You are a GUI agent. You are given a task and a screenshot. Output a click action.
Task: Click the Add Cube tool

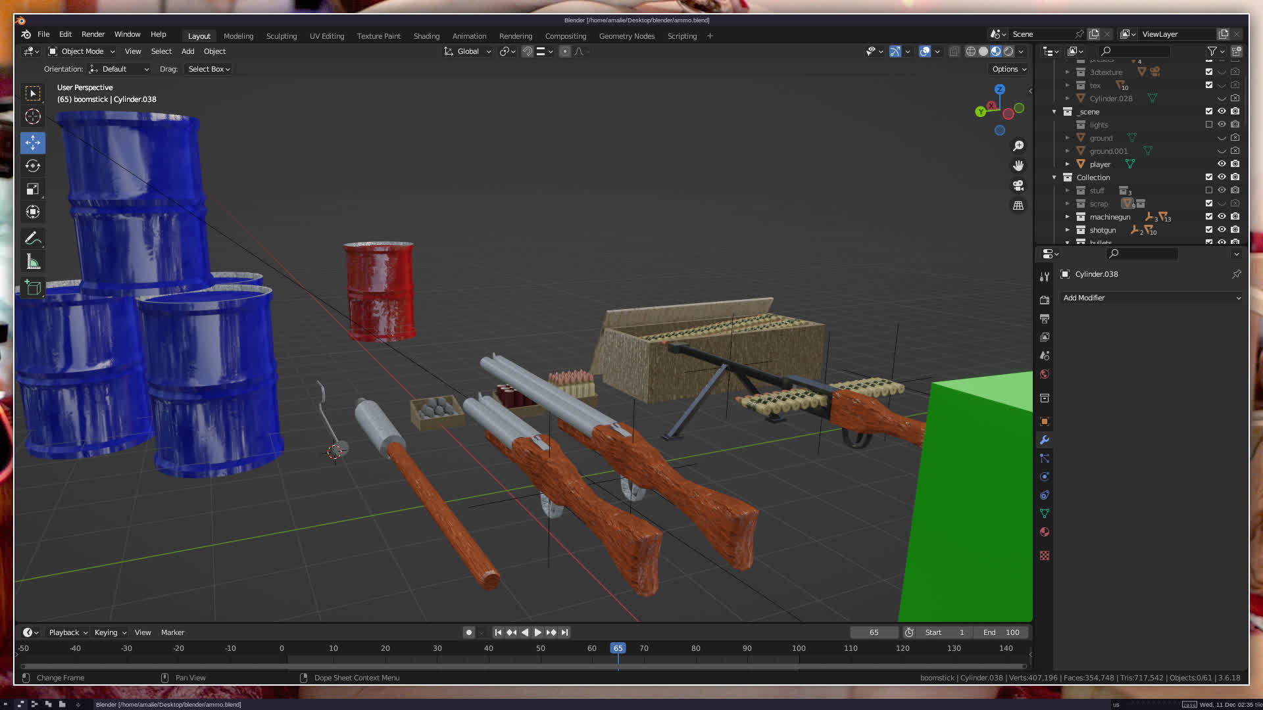click(33, 287)
